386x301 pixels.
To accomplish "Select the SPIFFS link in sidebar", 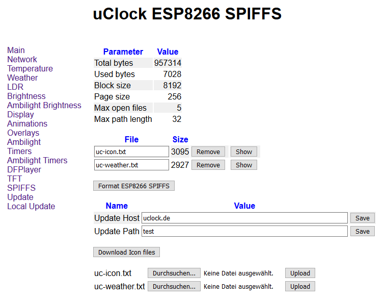I will [x=21, y=188].
